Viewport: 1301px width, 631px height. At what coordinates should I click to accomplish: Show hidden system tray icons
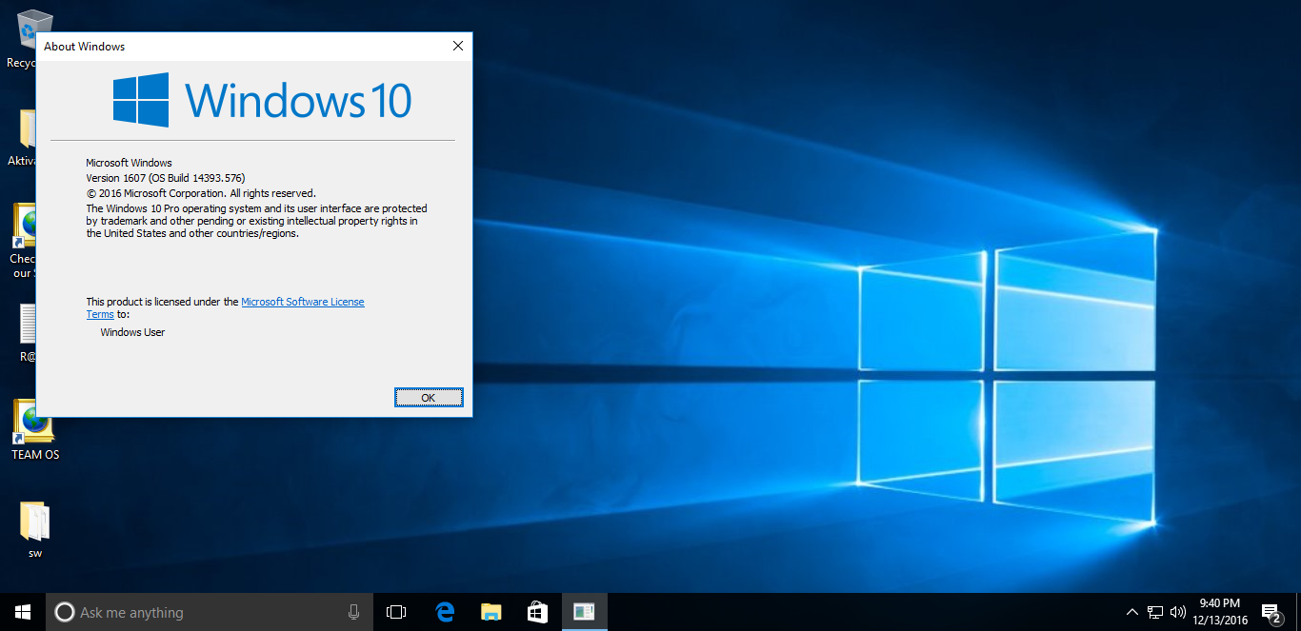tap(1131, 612)
